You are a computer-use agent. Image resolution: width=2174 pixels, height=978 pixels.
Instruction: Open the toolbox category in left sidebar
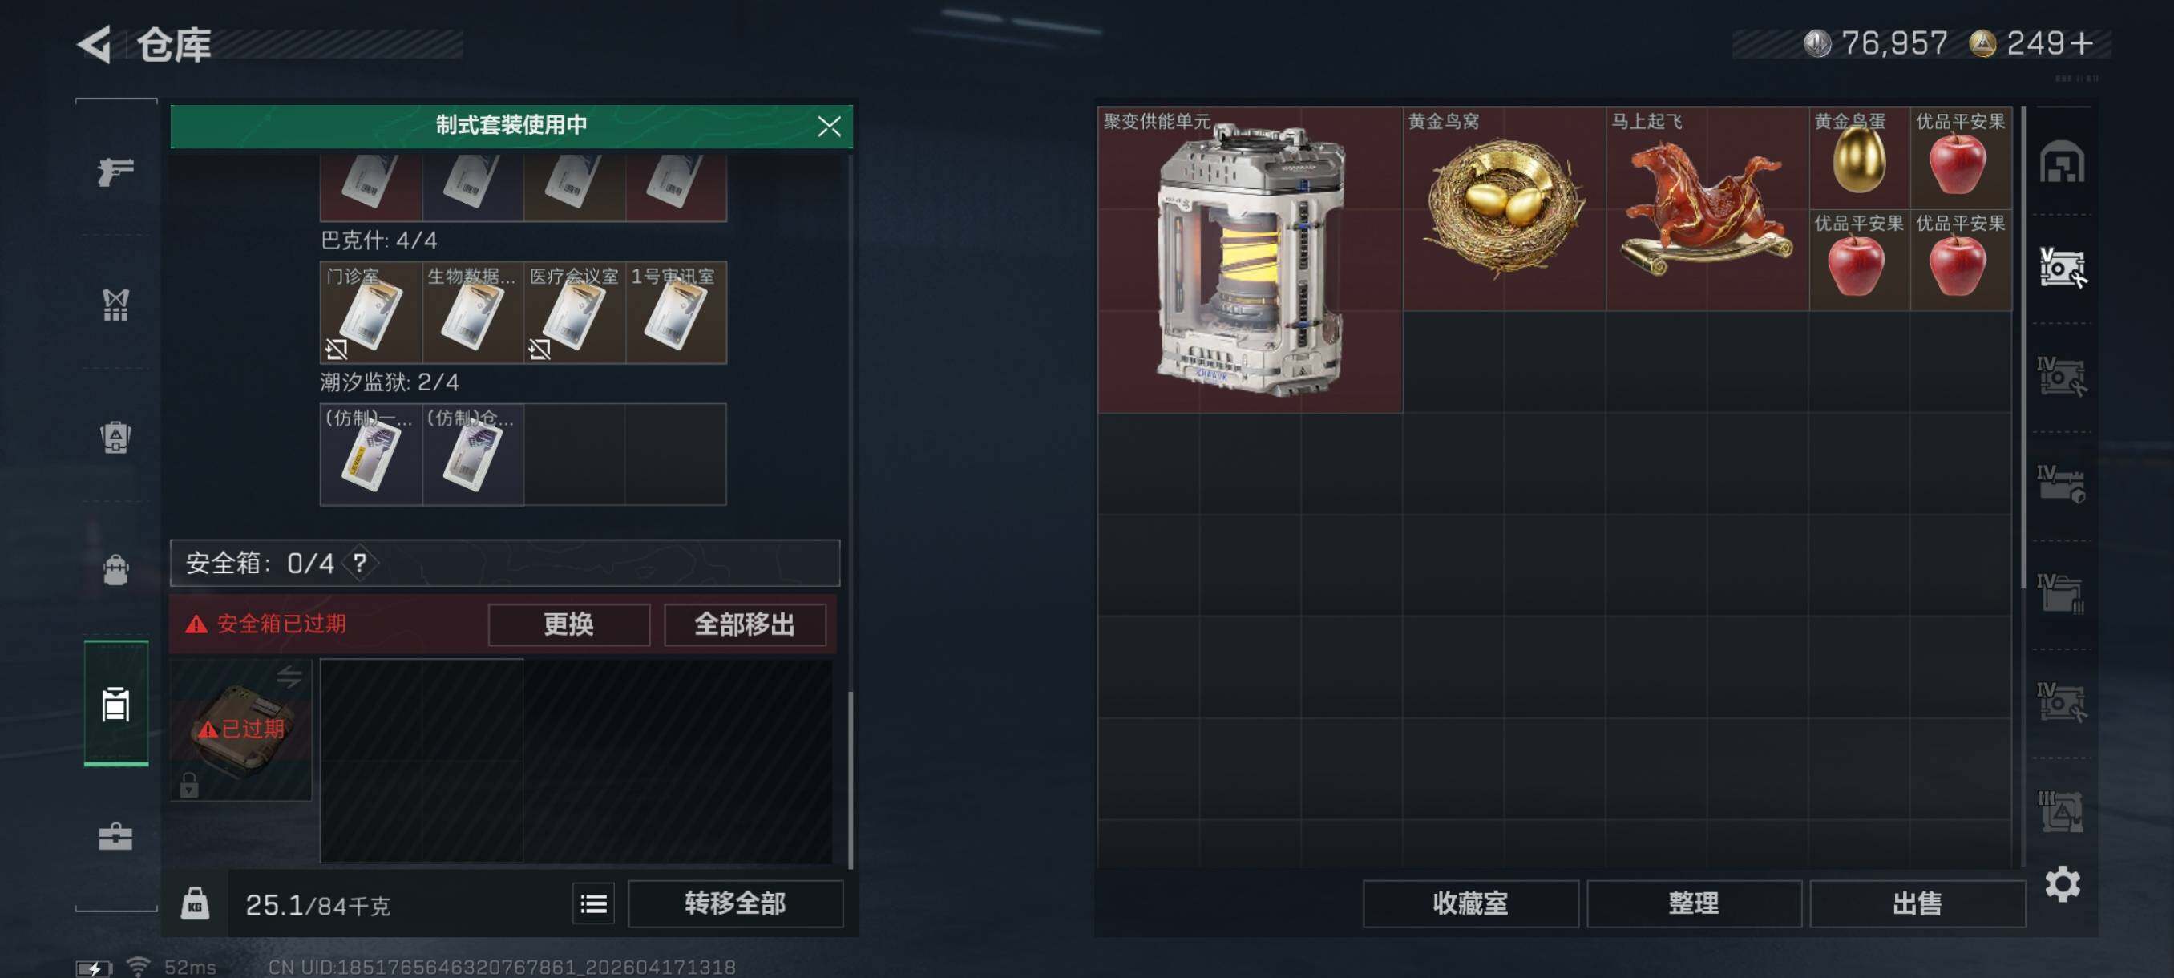(115, 836)
